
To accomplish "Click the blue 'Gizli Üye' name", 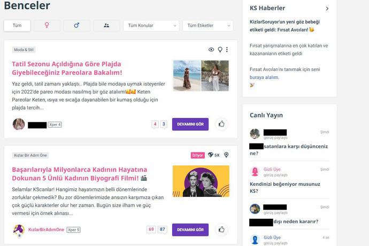I will point(272,237).
